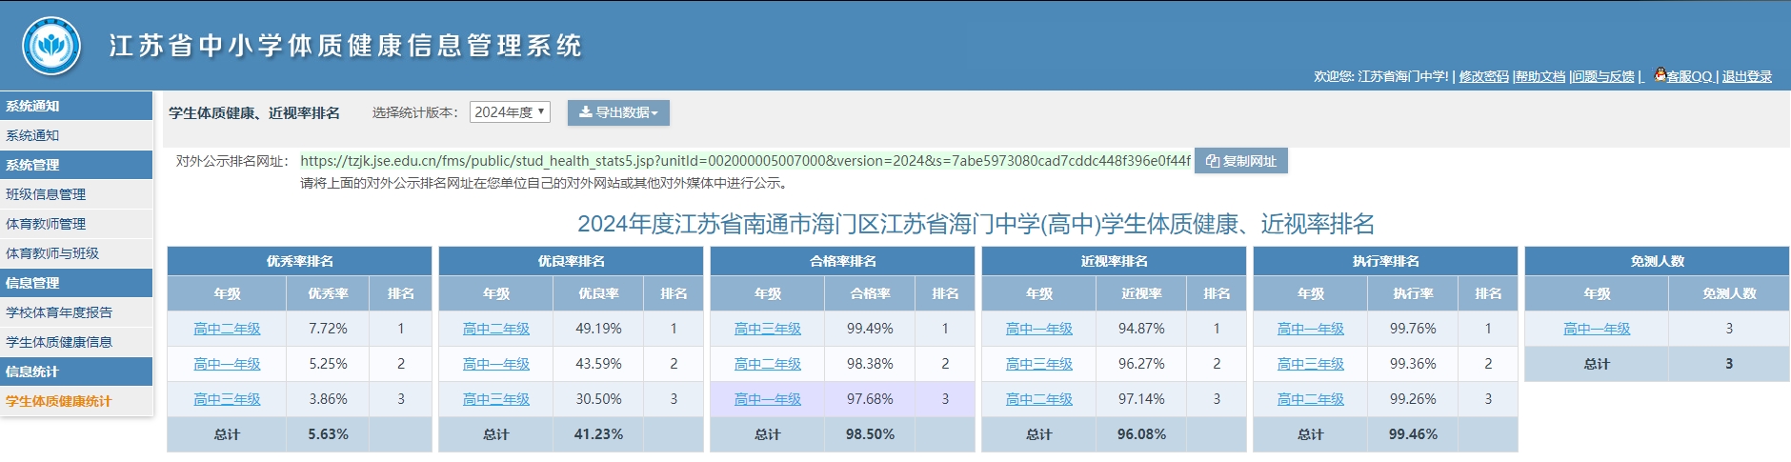Open 高中二年级 in the 合格率排名 table
1791x462 pixels.
[768, 364]
